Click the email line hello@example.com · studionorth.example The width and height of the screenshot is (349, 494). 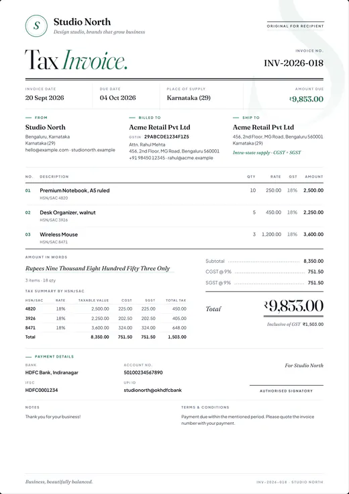pos(70,150)
